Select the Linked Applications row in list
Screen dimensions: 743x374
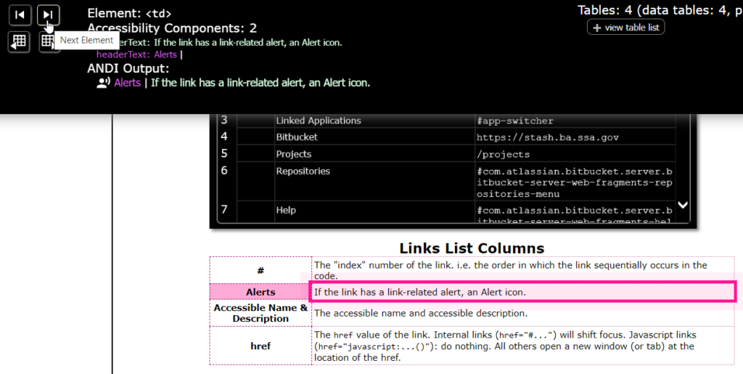[x=318, y=121]
